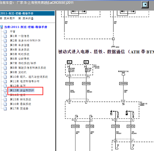Image resolution: width=154 pixels, height=151 pixels.
Task: Click the page icon next to 第5章
Action: (5, 54)
